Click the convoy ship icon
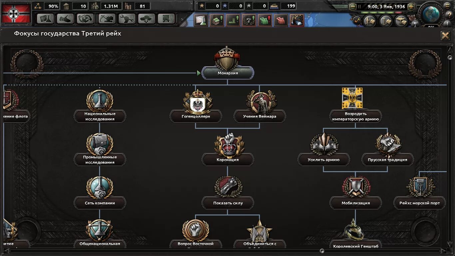Image resolution: width=455 pixels, height=256 pixels. coord(274,6)
